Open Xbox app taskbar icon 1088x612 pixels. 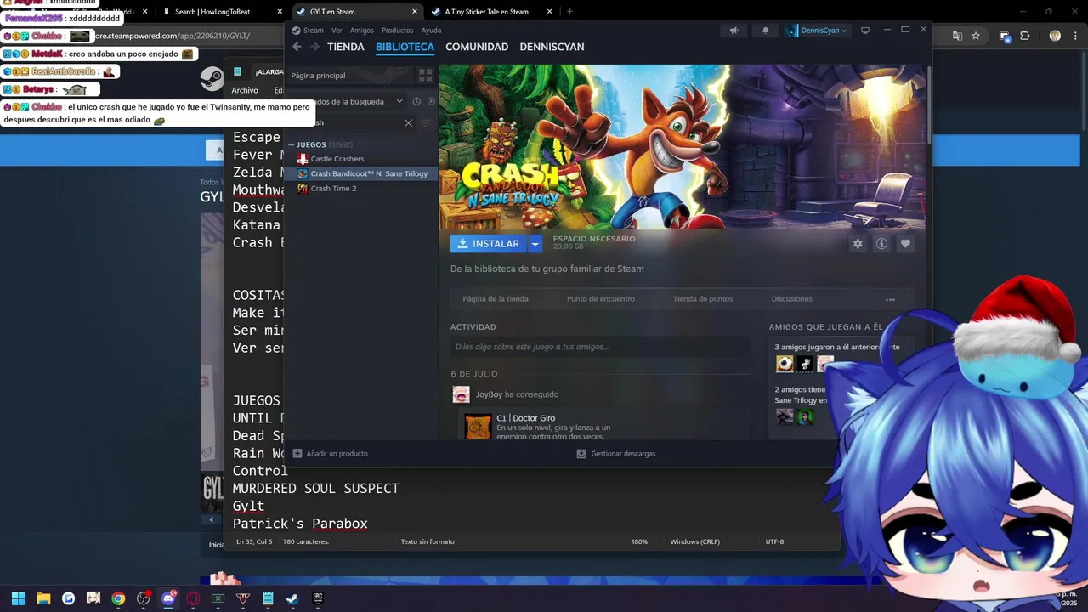coord(218,598)
